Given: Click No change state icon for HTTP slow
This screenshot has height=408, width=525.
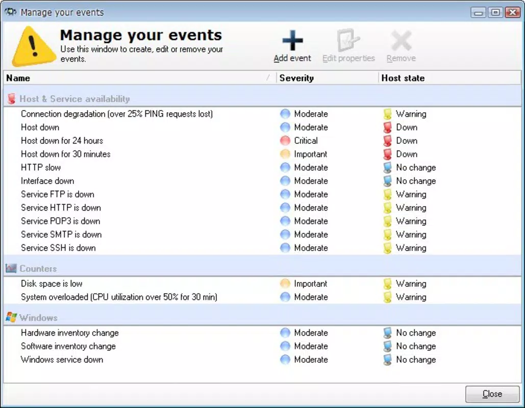Looking at the screenshot, I should pyautogui.click(x=387, y=167).
